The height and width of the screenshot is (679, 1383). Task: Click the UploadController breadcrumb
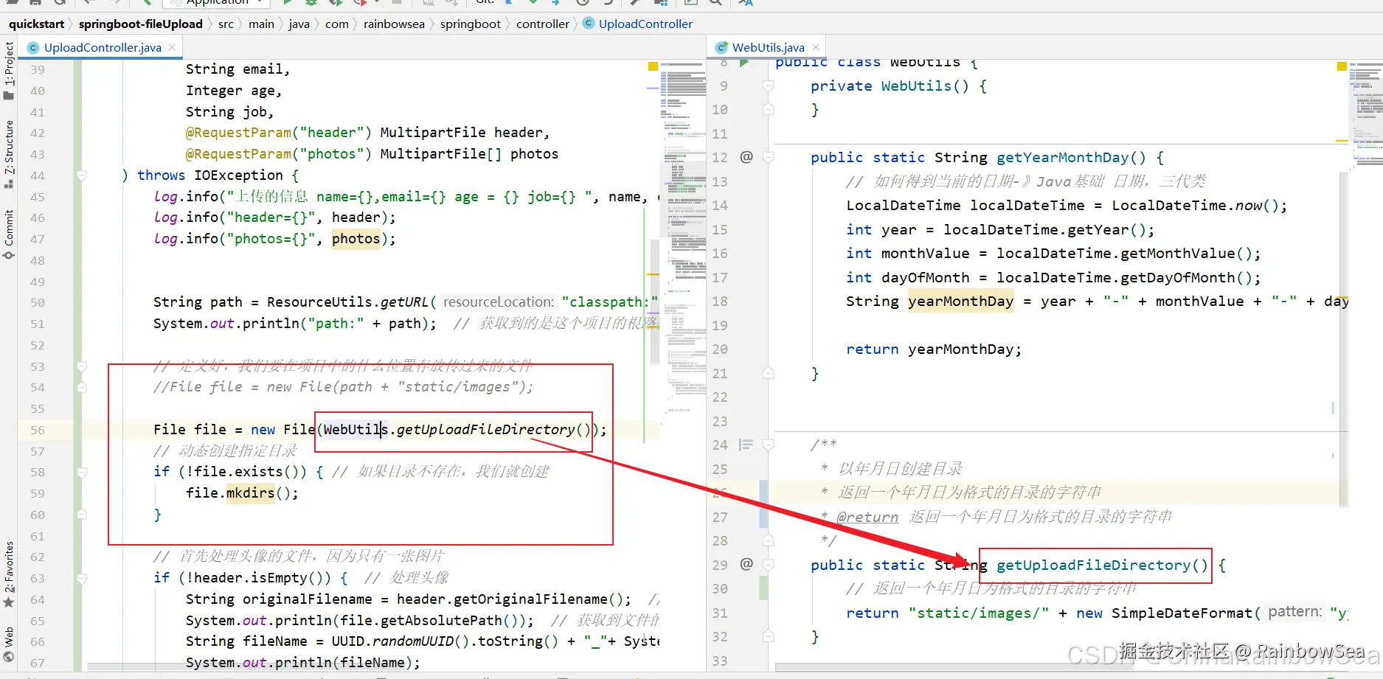pos(645,24)
